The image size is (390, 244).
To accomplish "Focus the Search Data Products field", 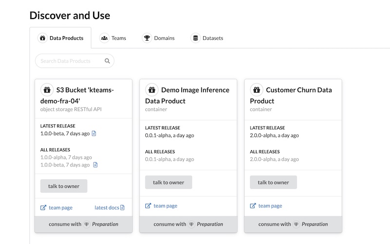I will click(75, 61).
